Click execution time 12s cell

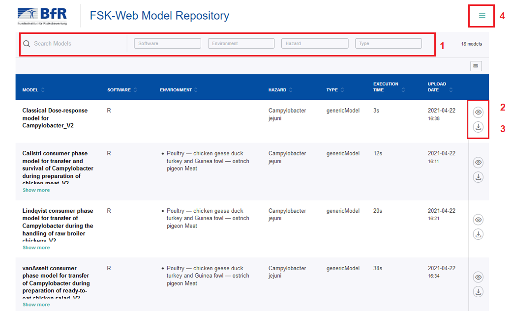point(378,153)
